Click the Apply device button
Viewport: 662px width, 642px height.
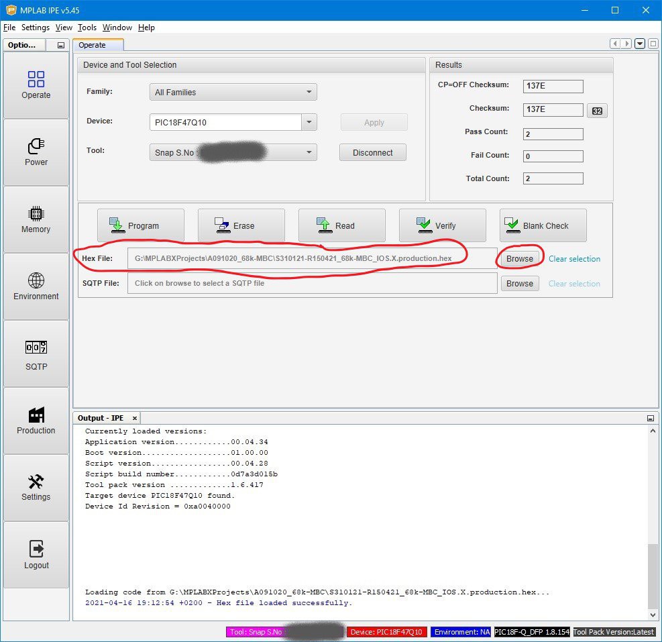coord(374,122)
